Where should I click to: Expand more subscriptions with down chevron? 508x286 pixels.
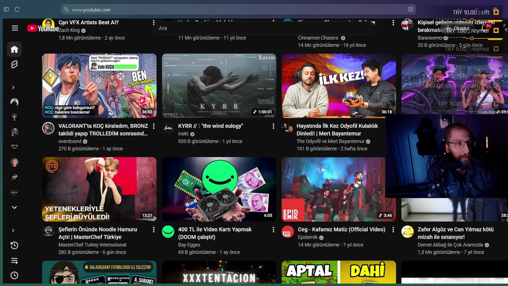(x=14, y=207)
